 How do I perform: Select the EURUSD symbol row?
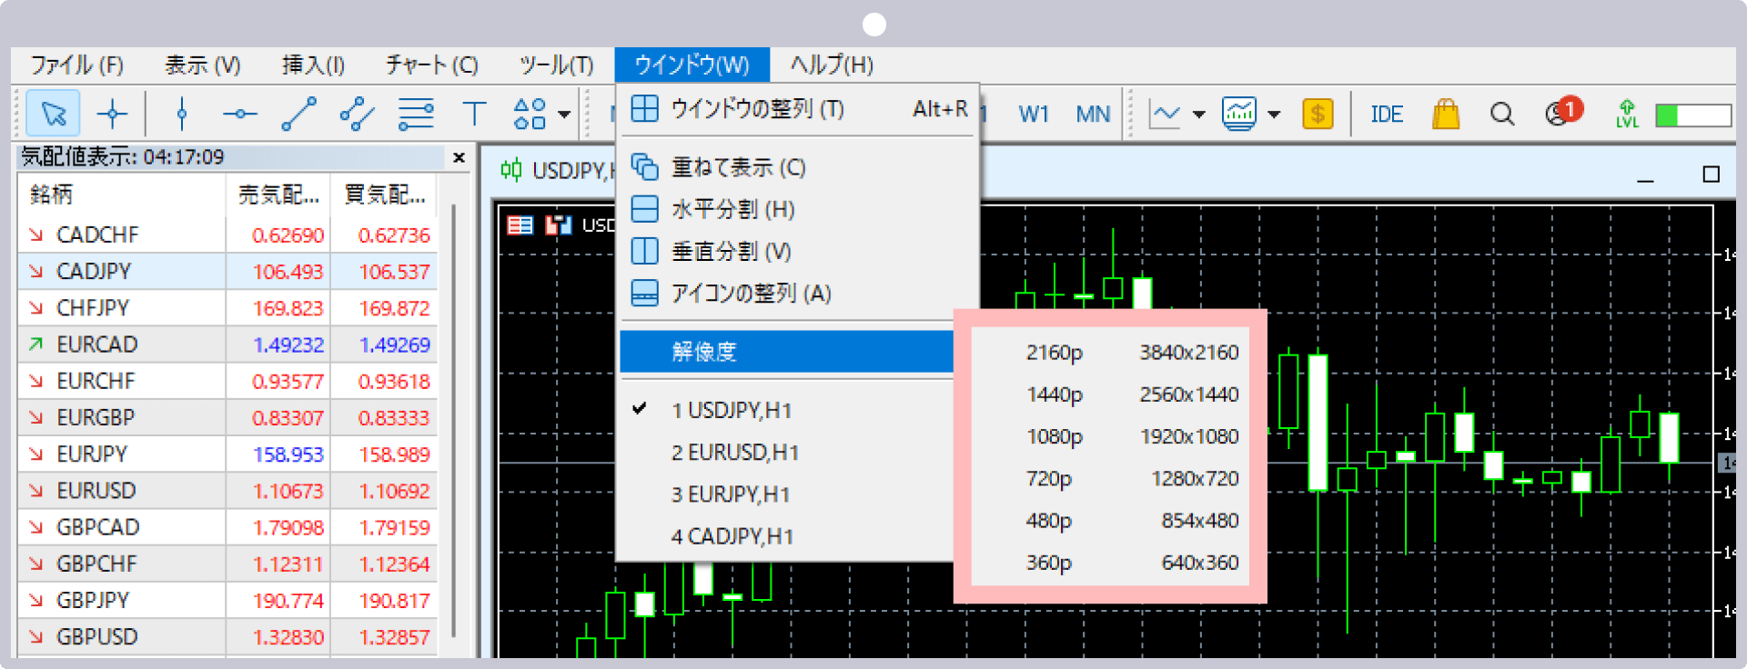[x=228, y=491]
